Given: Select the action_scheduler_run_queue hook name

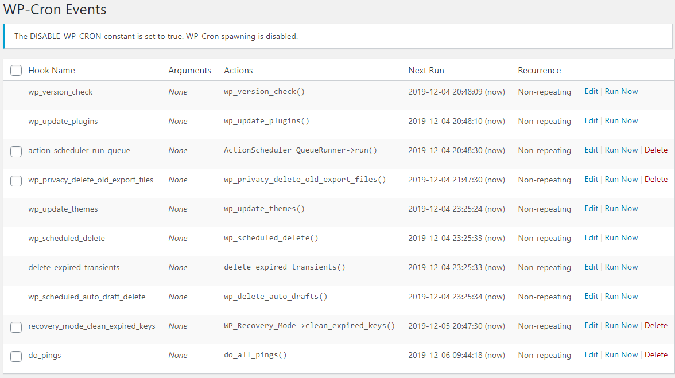Looking at the screenshot, I should (x=79, y=150).
